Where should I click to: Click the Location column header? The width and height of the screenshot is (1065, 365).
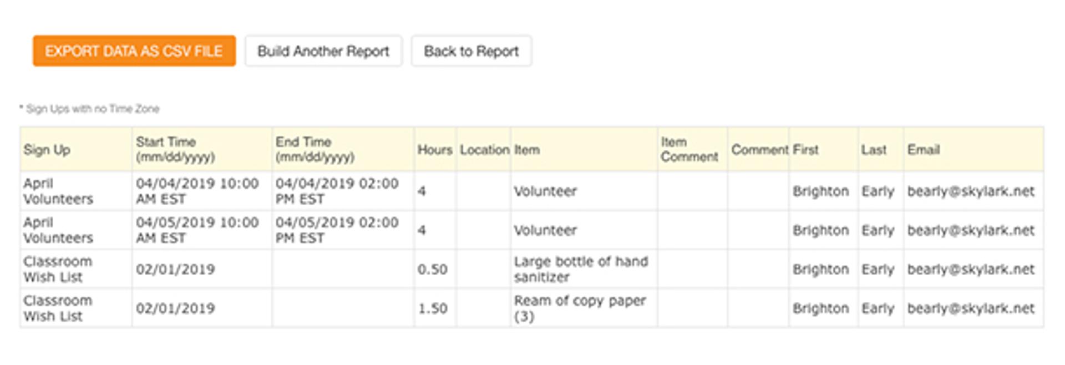coord(484,149)
